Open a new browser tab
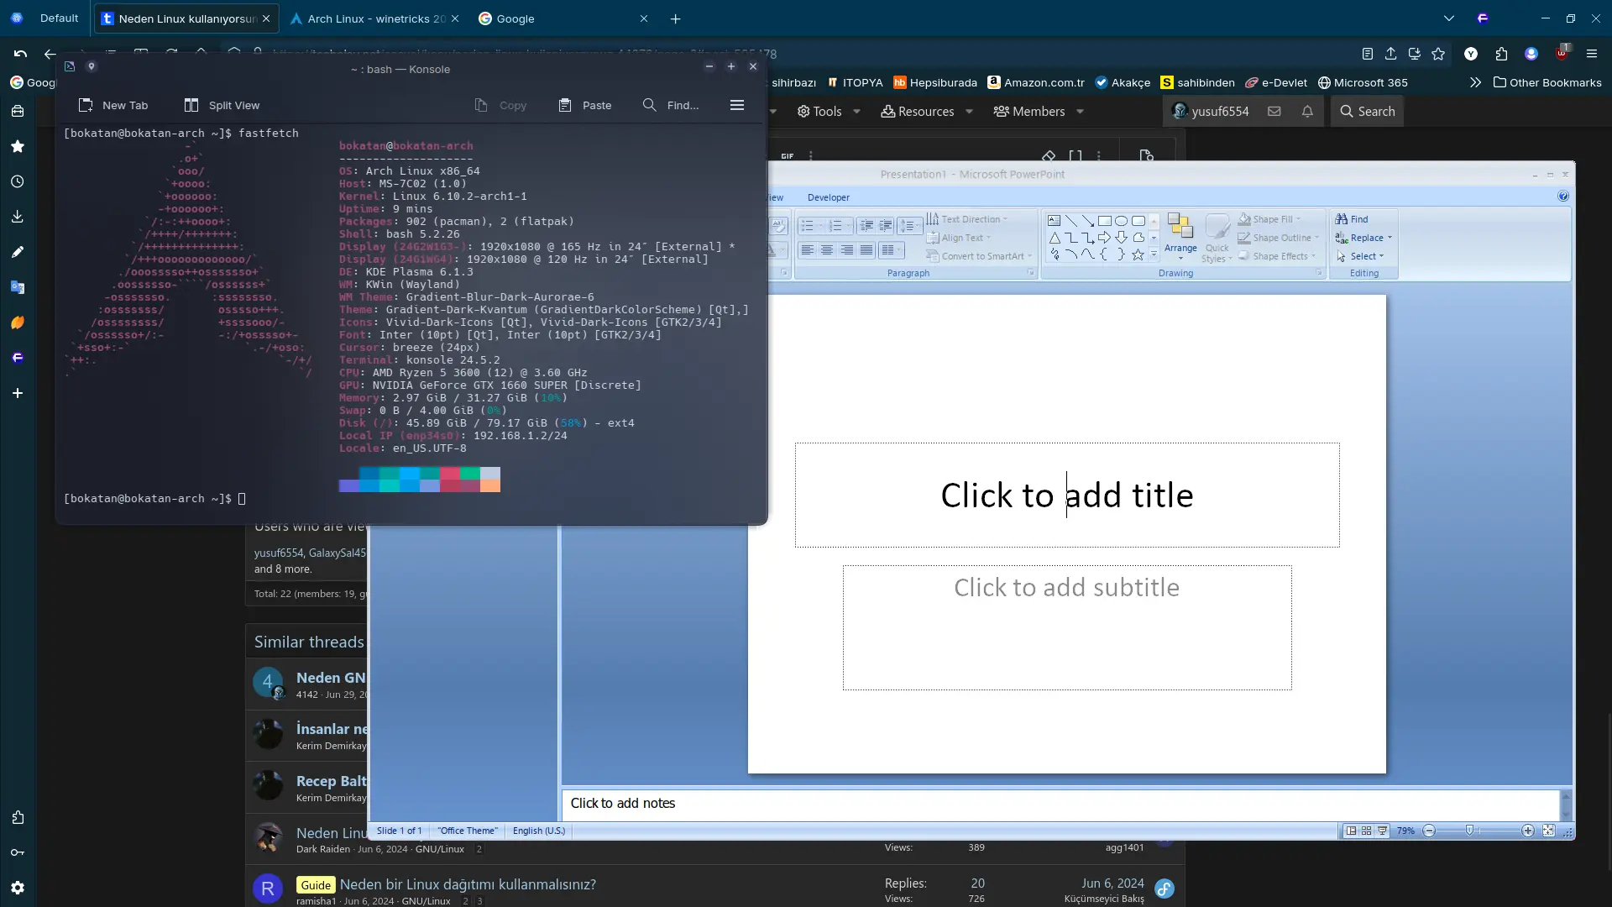The width and height of the screenshot is (1612, 907). coord(676,18)
